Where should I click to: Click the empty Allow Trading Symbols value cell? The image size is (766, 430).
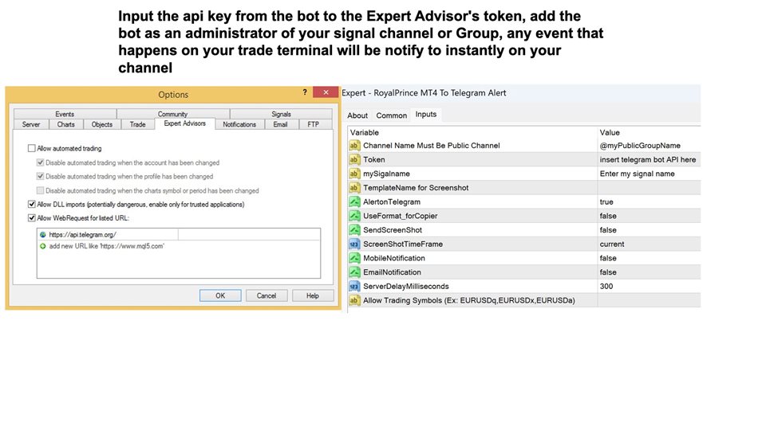coord(650,301)
